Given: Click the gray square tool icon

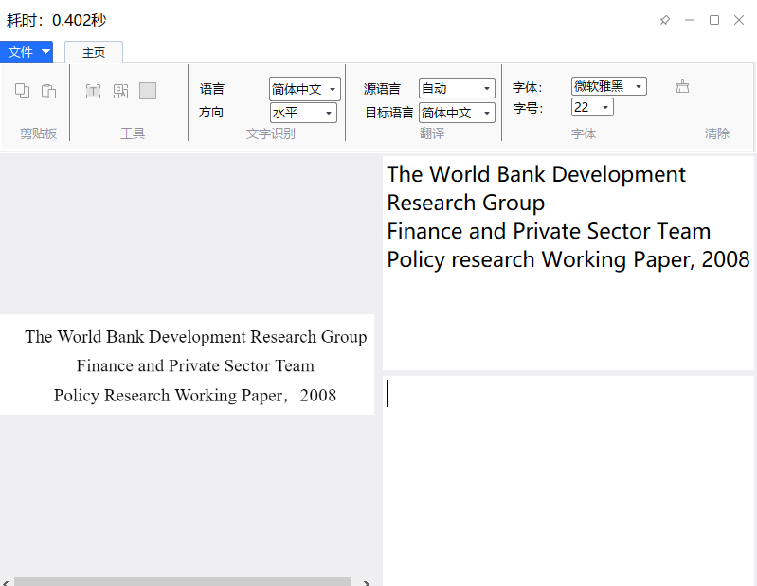Looking at the screenshot, I should [148, 91].
